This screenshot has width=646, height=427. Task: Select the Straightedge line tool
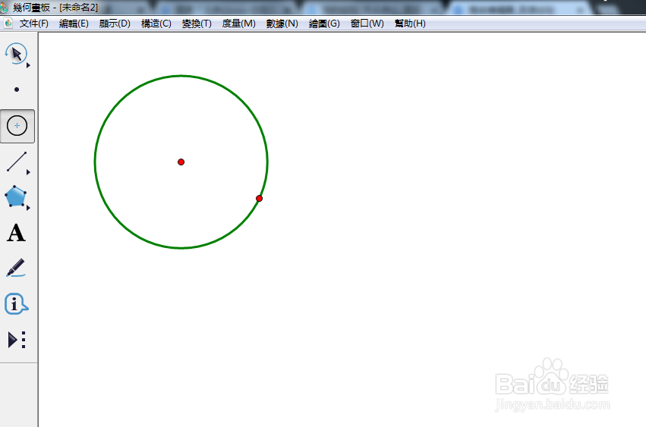[17, 162]
